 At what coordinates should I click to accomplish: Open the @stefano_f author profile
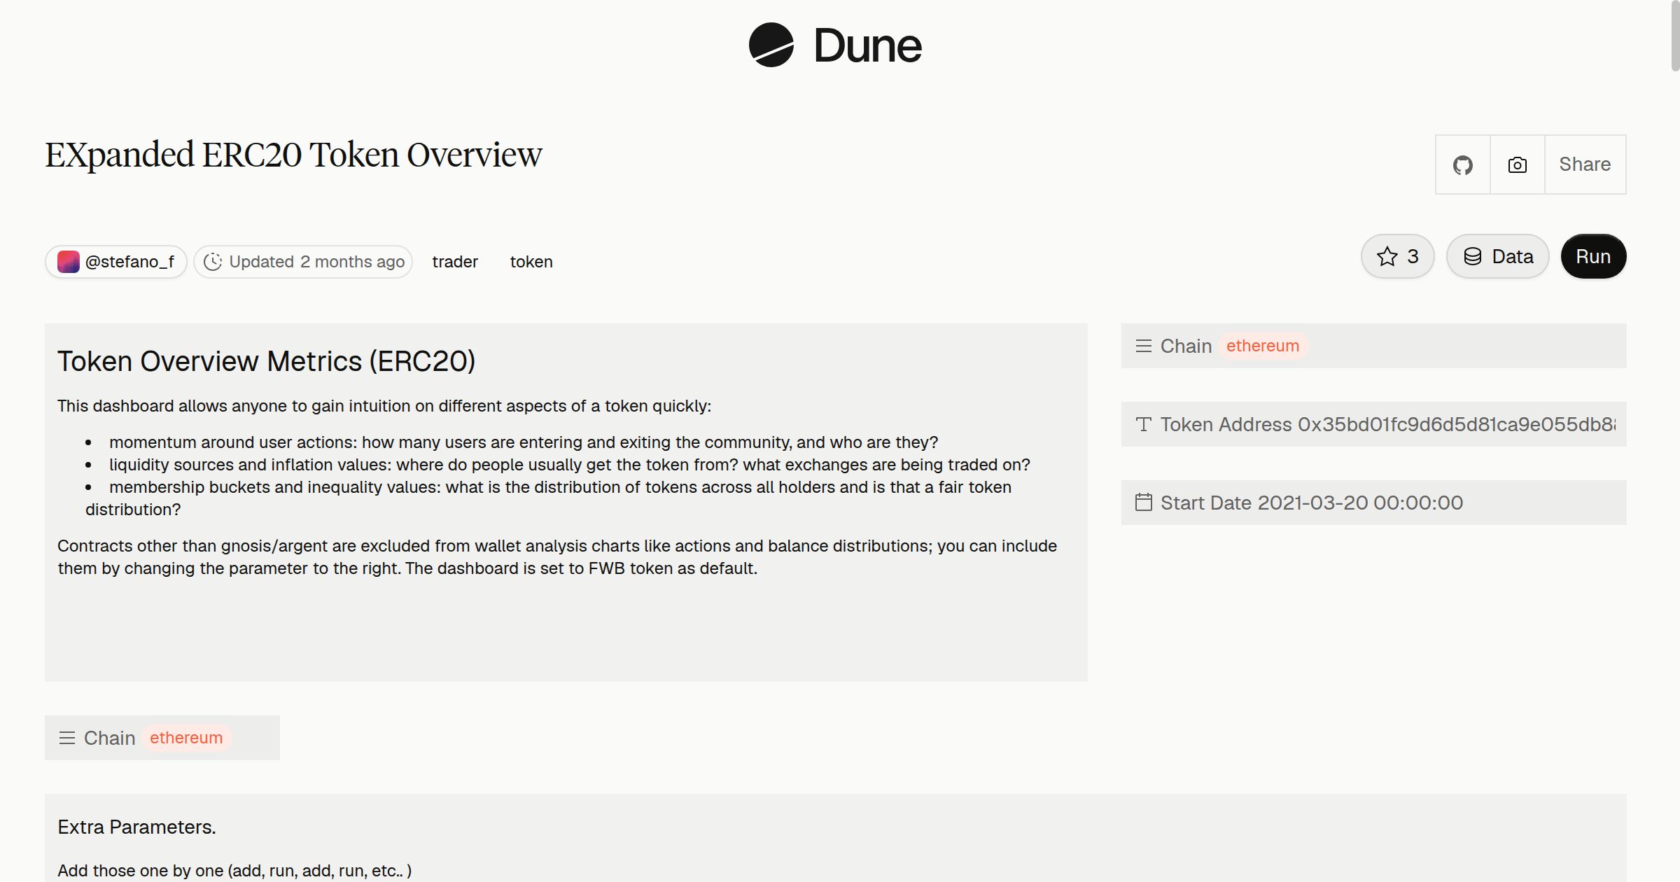coord(116,262)
